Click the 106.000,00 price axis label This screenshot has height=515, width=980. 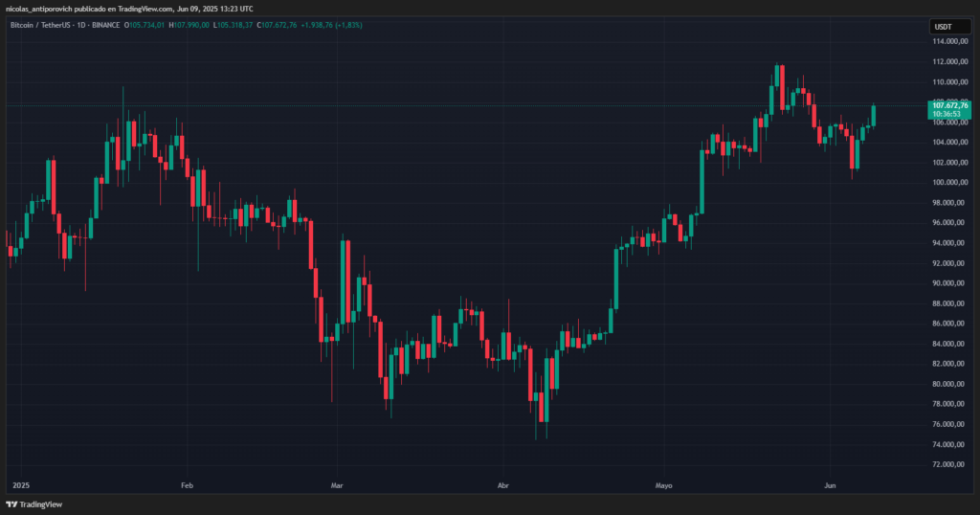[x=949, y=122]
